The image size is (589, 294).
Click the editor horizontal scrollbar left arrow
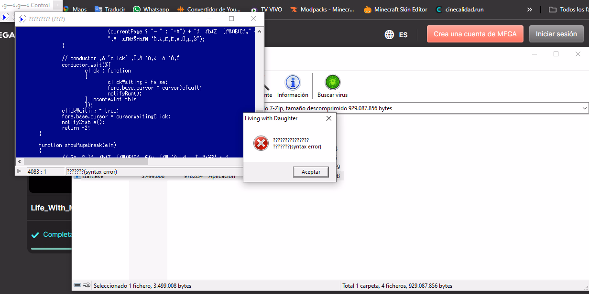20,162
